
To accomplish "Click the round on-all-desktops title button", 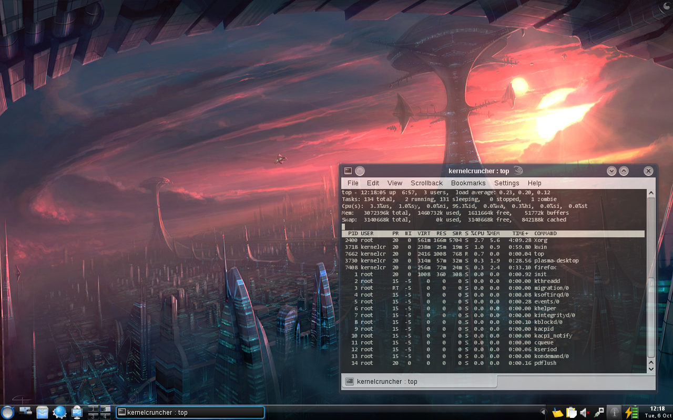I will [x=360, y=171].
